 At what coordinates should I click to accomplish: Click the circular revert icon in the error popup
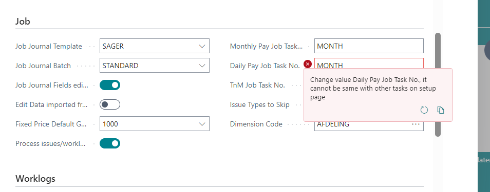pos(424,110)
